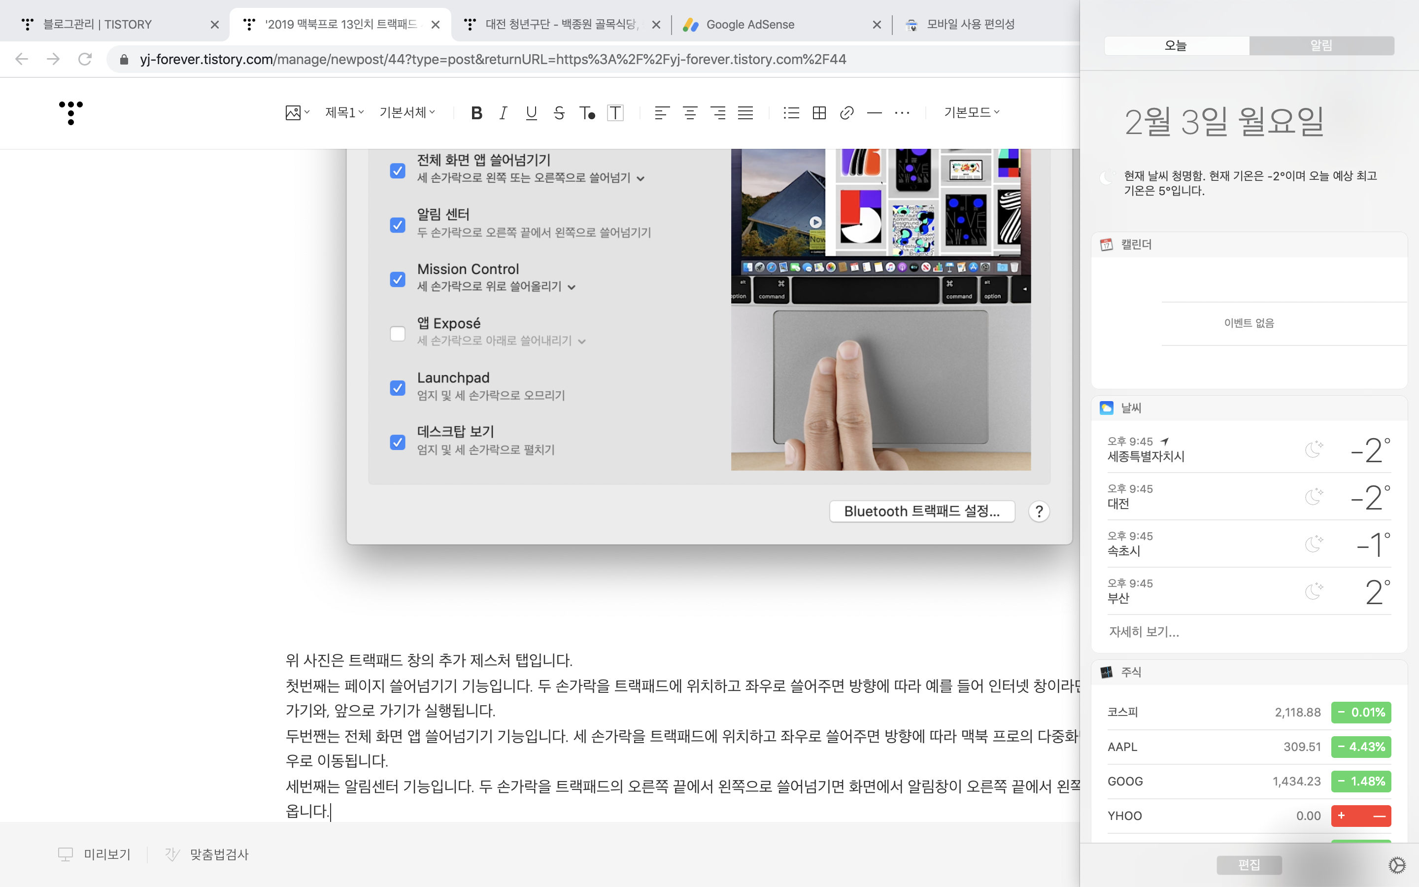Insert a table using the grid icon
Image resolution: width=1419 pixels, height=887 pixels.
coord(819,113)
